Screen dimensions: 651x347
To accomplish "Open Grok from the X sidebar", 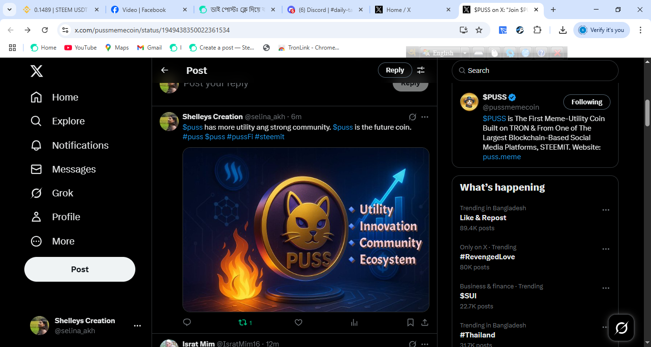I will point(52,193).
